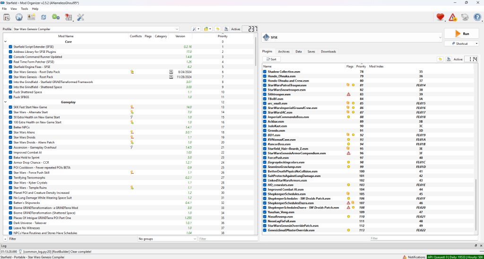Open the Nexus globe icon in toolbar
Image resolution: width=484 pixels, height=259 pixels.
[x=19, y=17]
